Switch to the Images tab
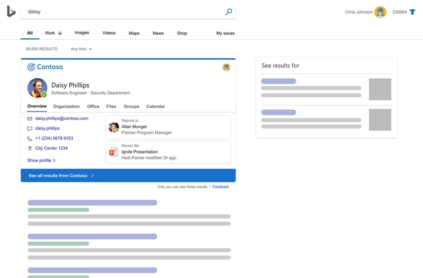Image resolution: width=423 pixels, height=278 pixels. pyautogui.click(x=82, y=33)
